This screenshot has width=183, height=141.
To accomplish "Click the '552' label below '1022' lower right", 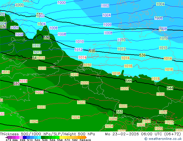I will [x=119, y=112].
